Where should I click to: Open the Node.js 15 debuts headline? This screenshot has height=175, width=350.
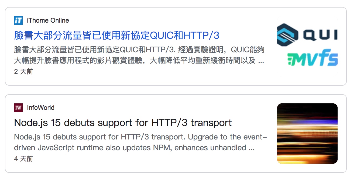pos(123,123)
